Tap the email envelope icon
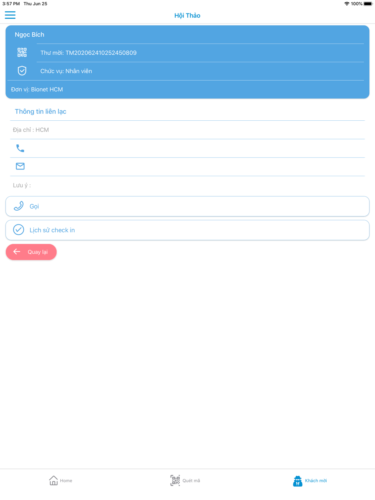Screen dimensions: 375x500 coord(20,166)
